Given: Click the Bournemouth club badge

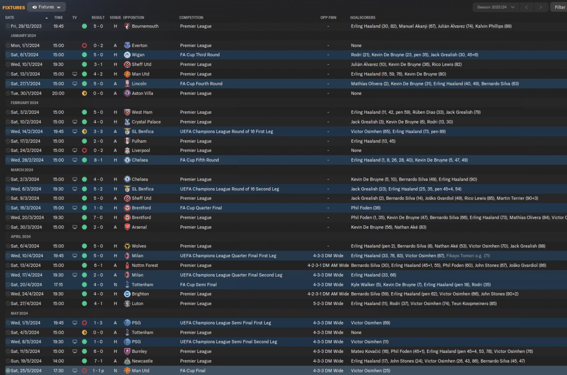Looking at the screenshot, I should [x=127, y=26].
